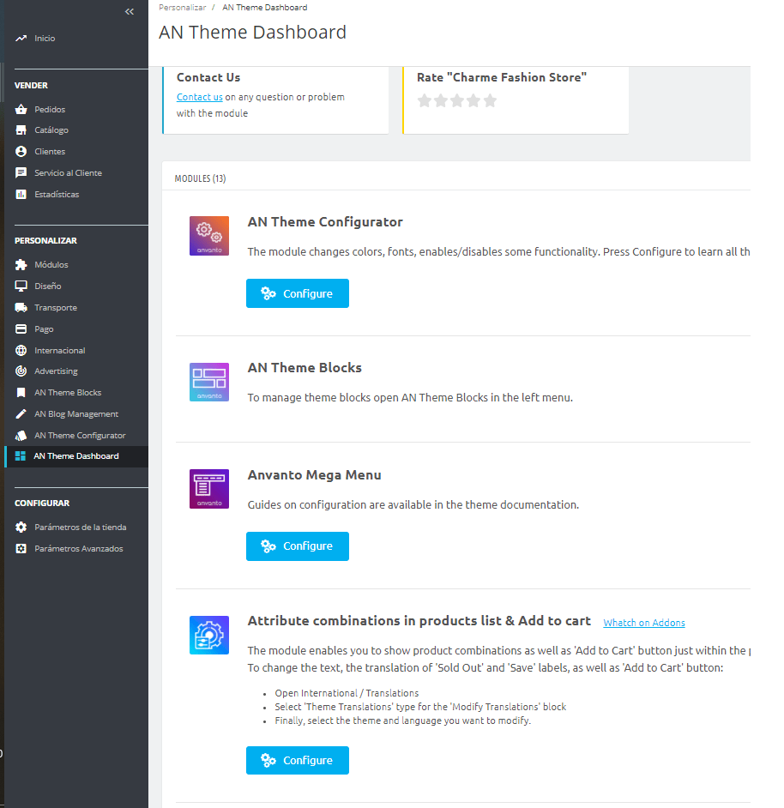
Task: Open Parámetros de la tienda entry
Action: (x=81, y=528)
